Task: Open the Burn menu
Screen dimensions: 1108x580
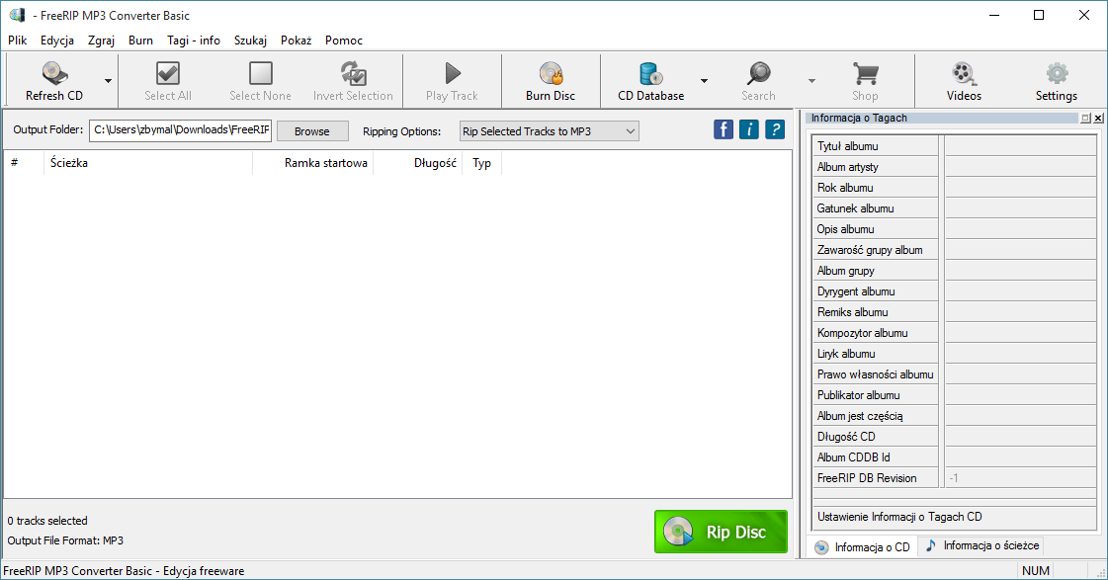Action: coord(140,41)
